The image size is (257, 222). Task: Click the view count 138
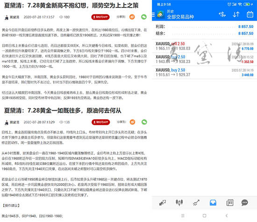point(67,122)
